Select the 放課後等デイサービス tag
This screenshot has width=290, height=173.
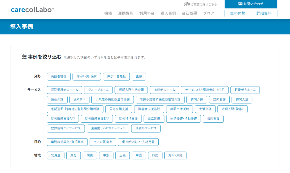click(66, 128)
